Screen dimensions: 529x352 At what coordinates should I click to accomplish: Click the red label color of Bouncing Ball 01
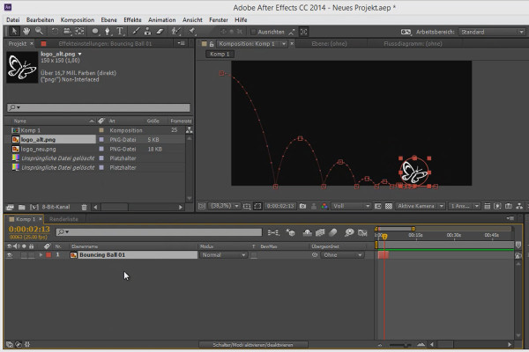[48, 255]
